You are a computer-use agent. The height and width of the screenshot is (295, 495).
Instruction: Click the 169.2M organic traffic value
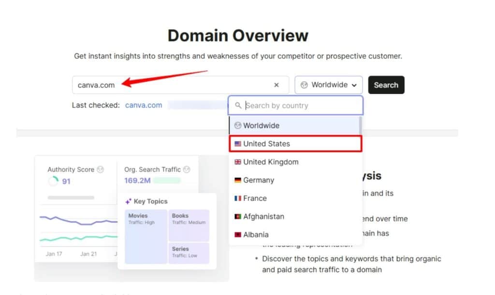137,181
